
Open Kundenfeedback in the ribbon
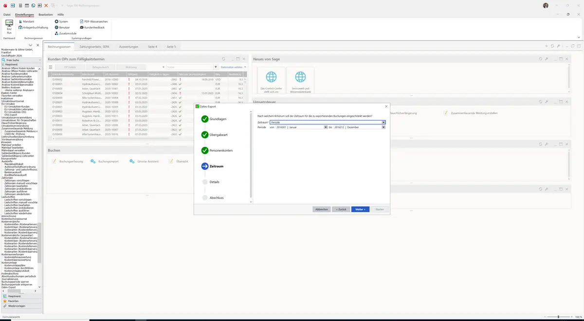[92, 27]
